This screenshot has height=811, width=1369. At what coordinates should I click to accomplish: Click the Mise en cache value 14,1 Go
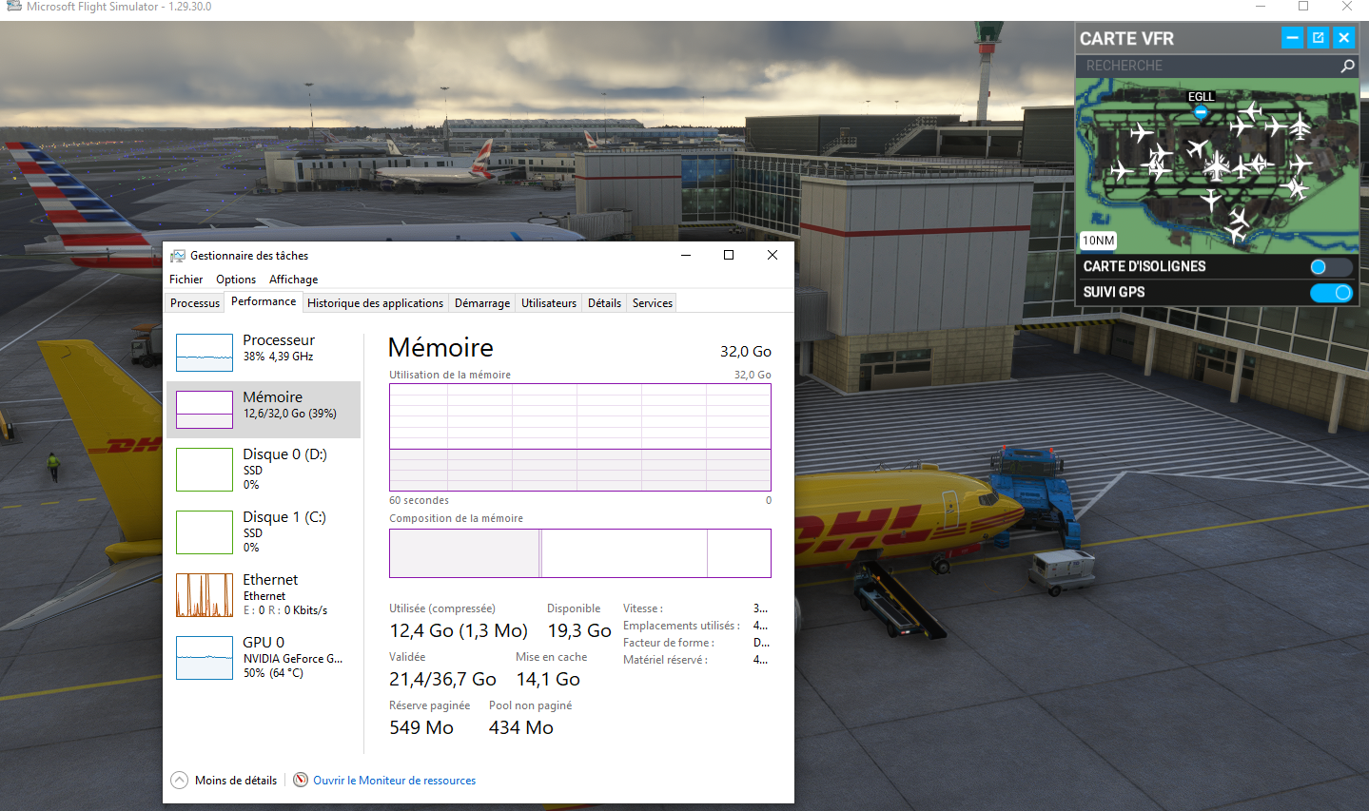tap(548, 679)
